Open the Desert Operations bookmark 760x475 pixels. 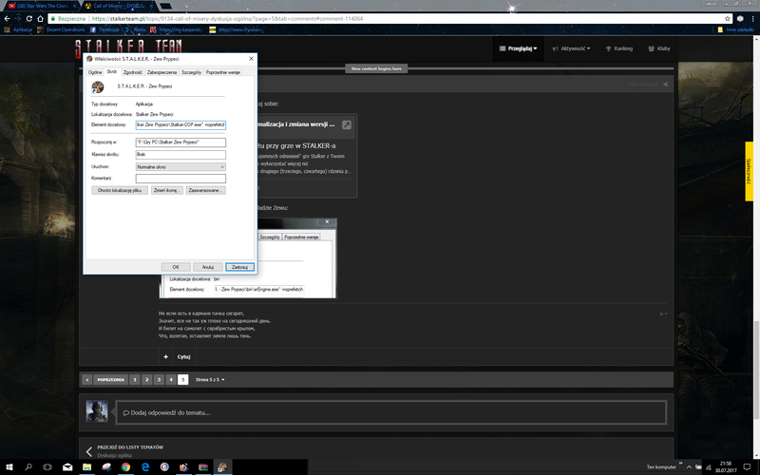tap(61, 29)
